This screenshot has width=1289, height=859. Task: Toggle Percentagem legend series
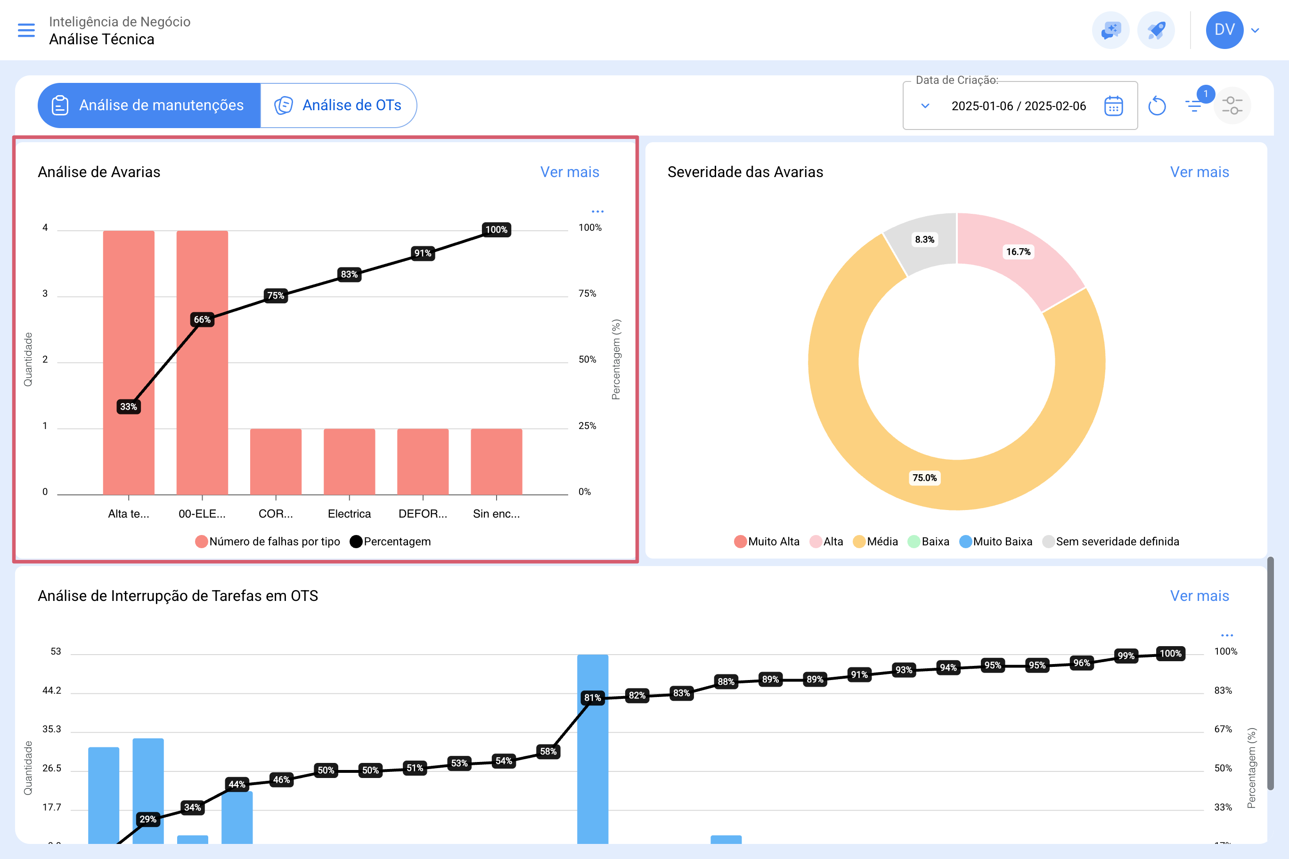[x=390, y=541]
